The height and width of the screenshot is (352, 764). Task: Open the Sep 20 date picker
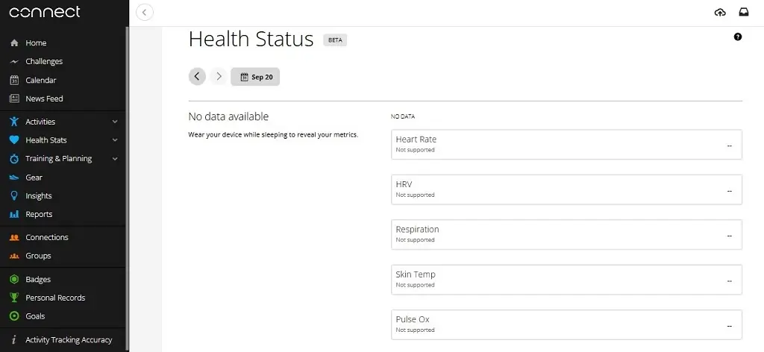point(255,77)
